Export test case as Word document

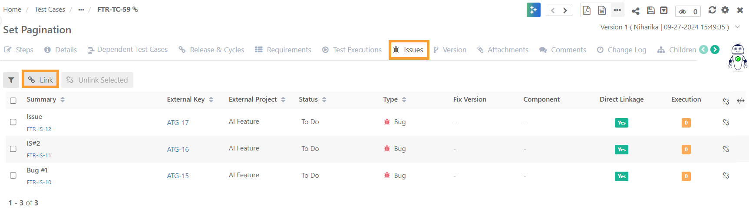coord(602,10)
